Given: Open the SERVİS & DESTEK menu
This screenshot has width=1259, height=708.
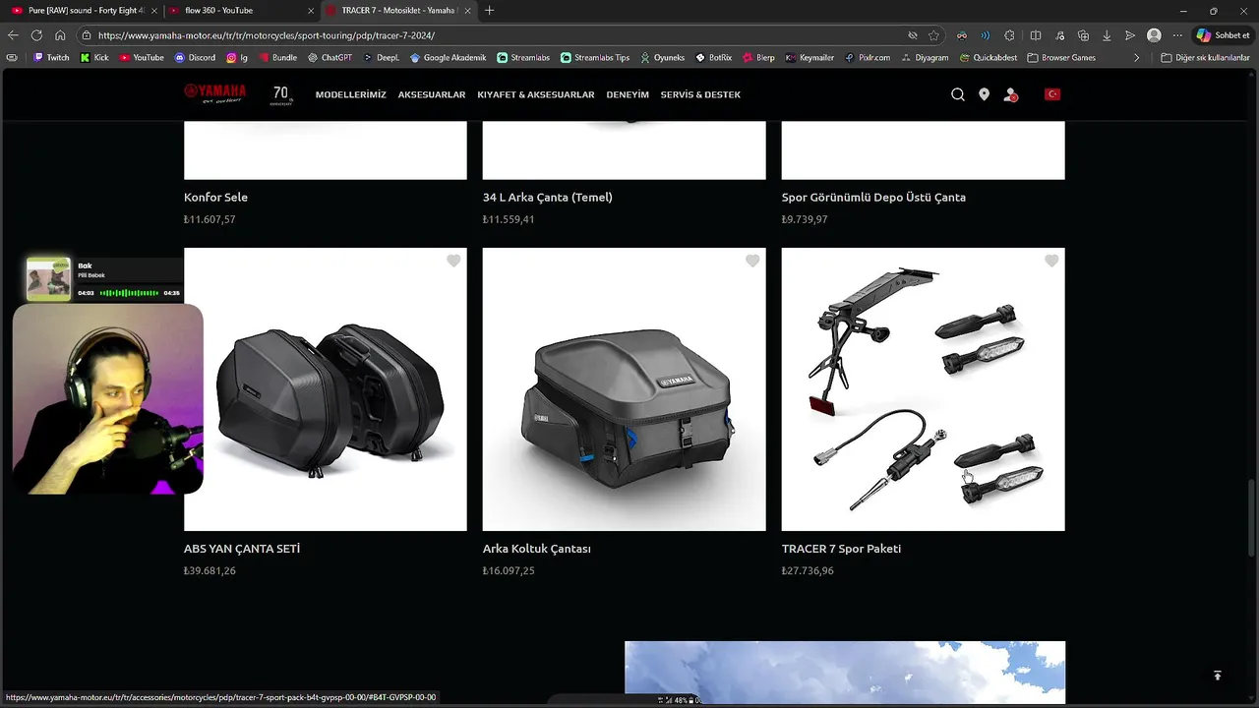Looking at the screenshot, I should 700,94.
